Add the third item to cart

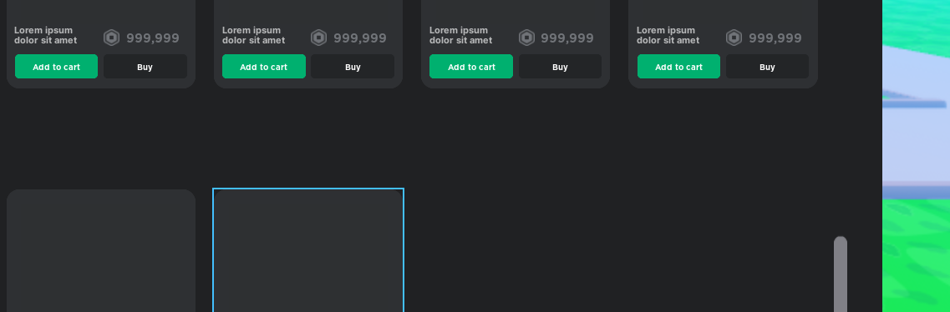471,67
